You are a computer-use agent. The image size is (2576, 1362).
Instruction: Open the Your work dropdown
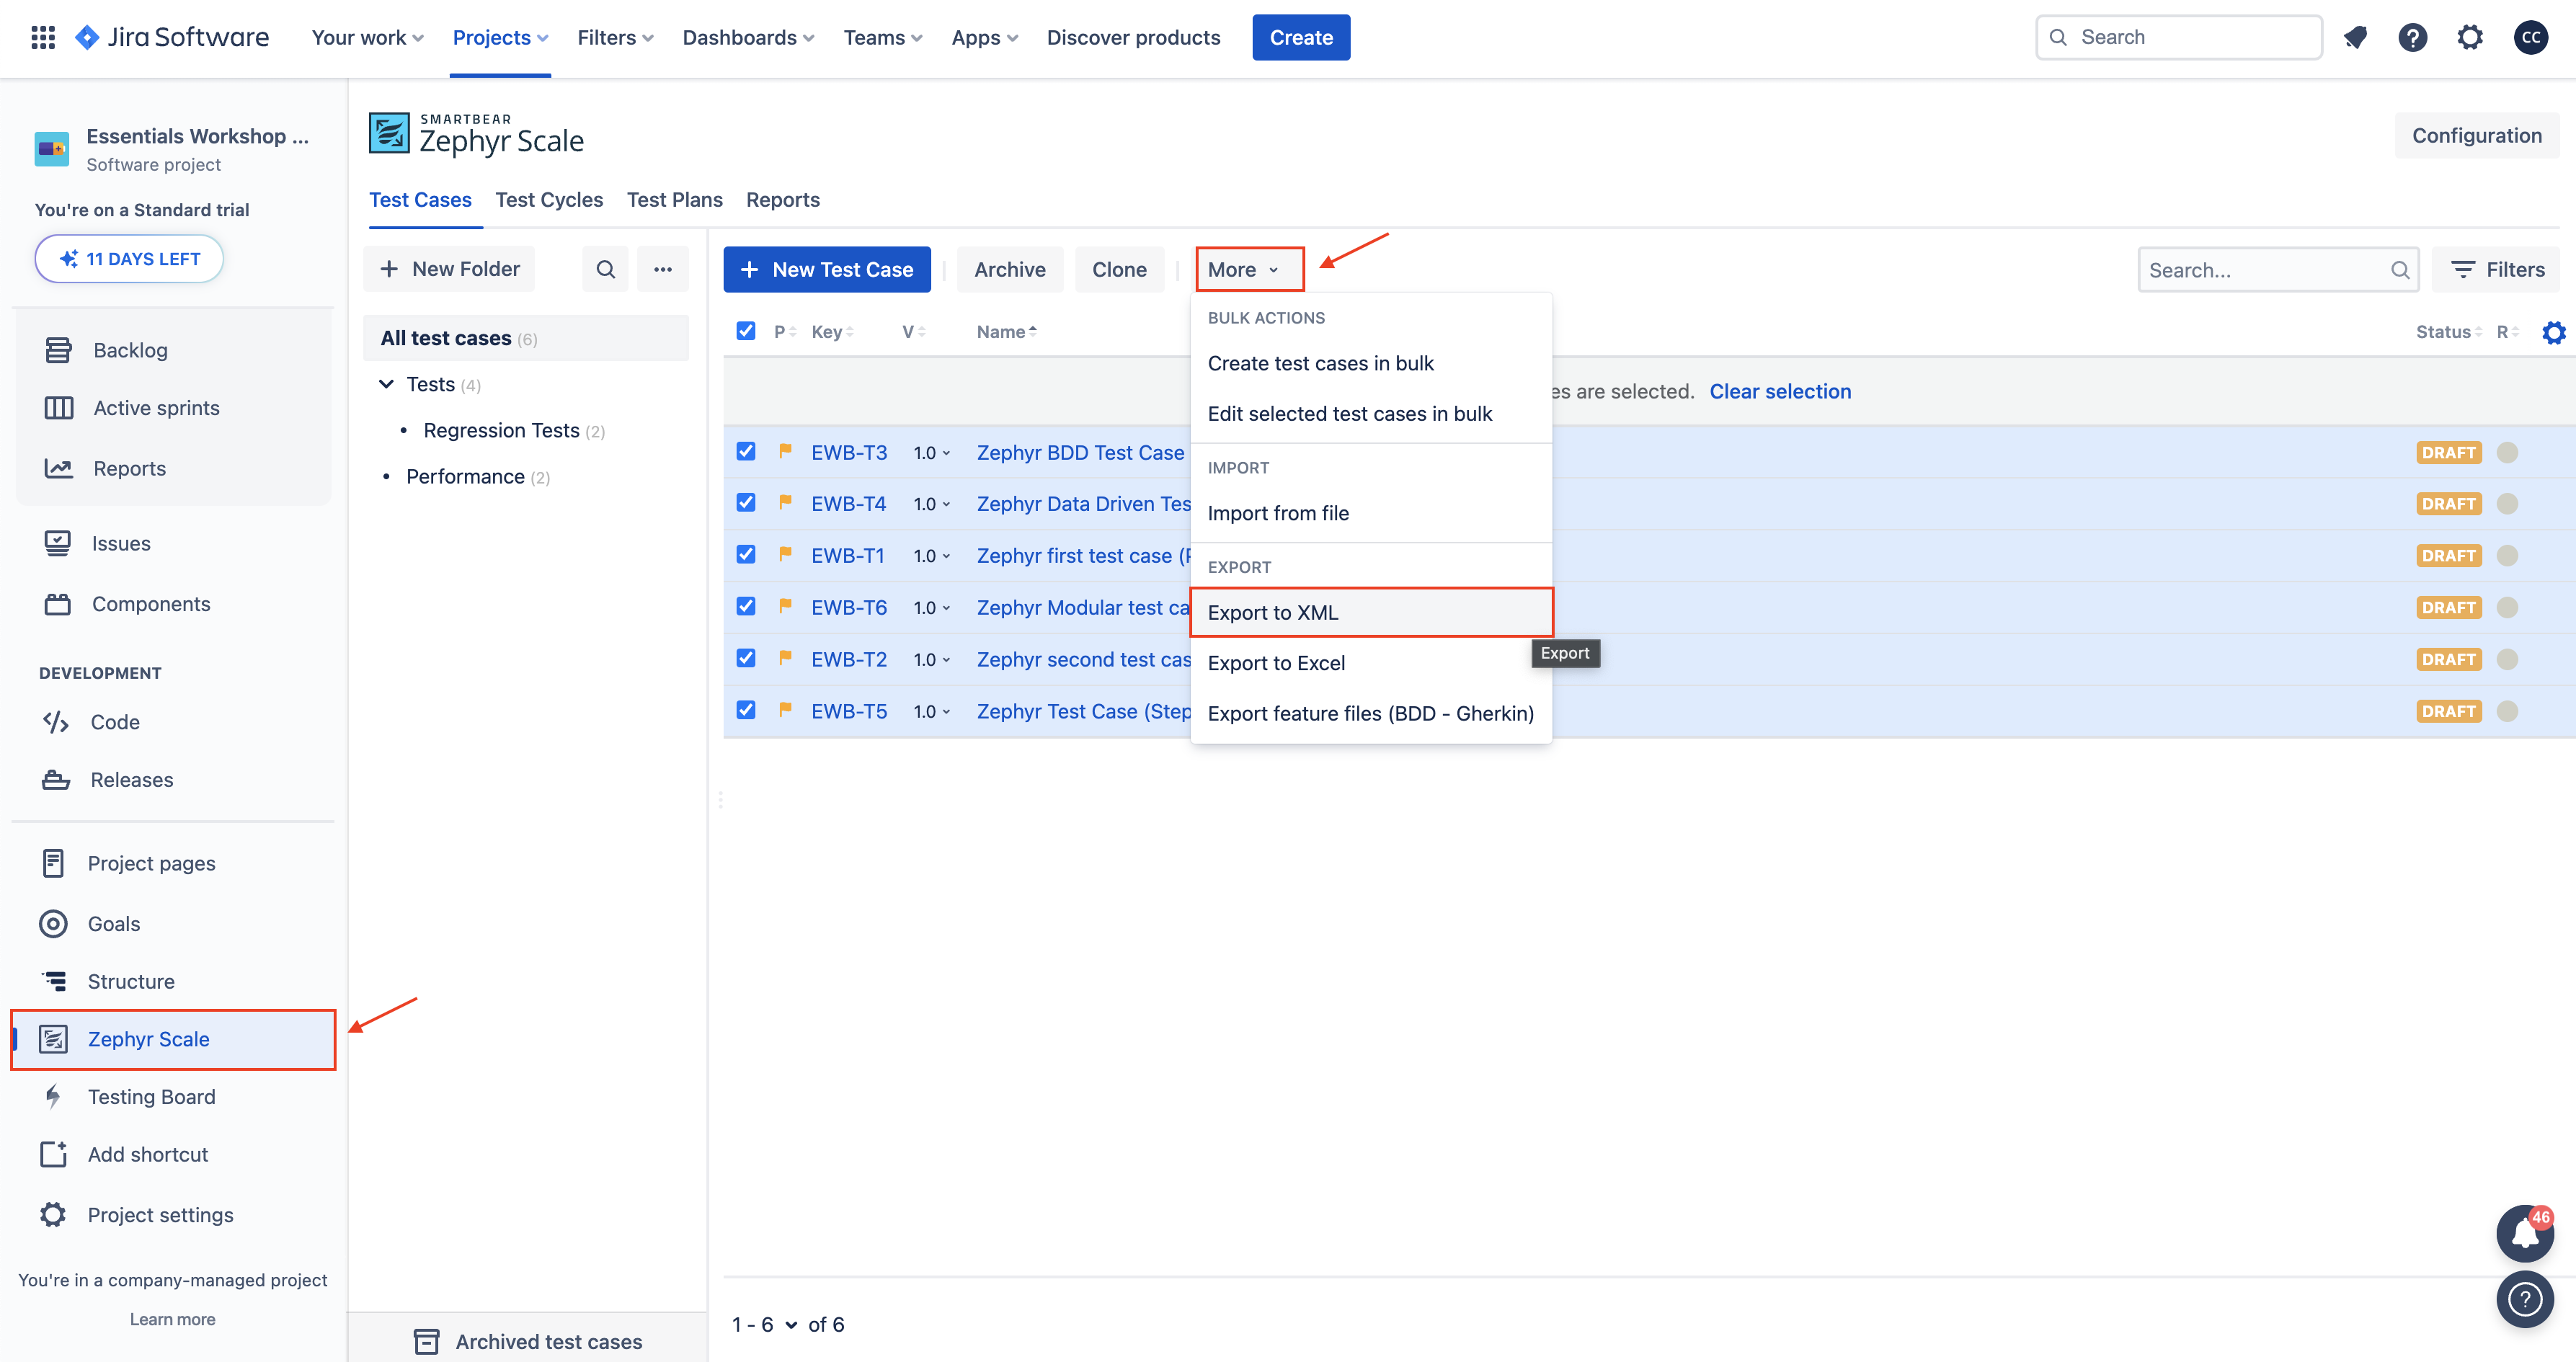coord(368,37)
